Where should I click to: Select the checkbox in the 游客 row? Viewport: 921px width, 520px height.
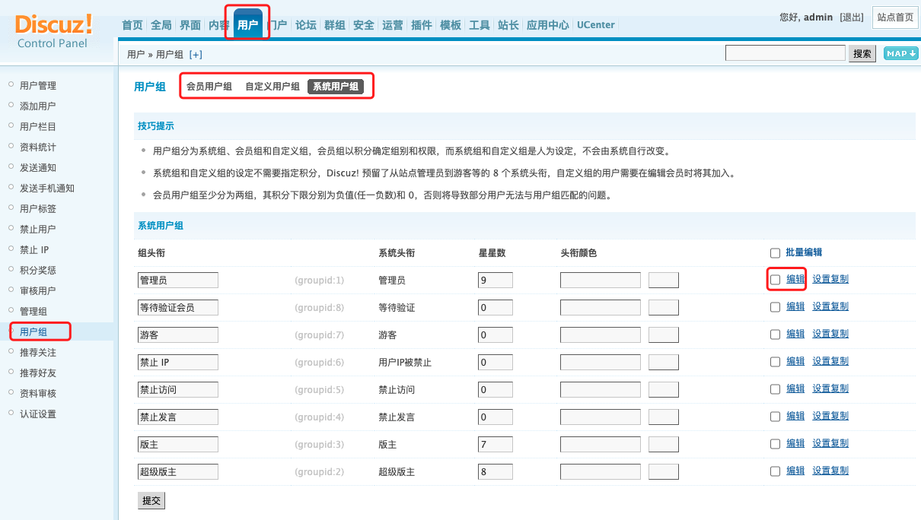775,335
